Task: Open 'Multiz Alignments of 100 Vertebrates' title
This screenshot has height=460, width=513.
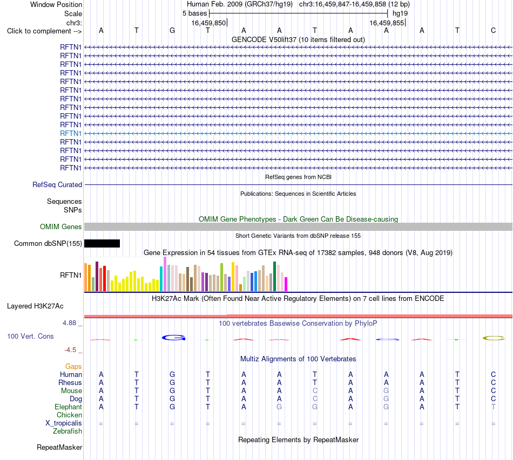Action: (x=298, y=359)
